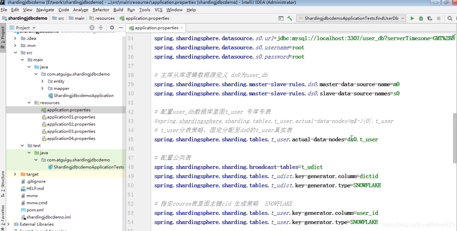This screenshot has height=231, width=457.
Task: Hide the Project tool window
Action: (x=121, y=28)
